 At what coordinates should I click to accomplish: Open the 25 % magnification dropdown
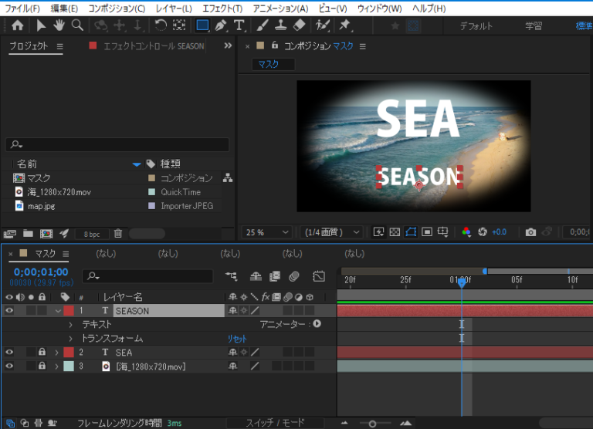268,231
